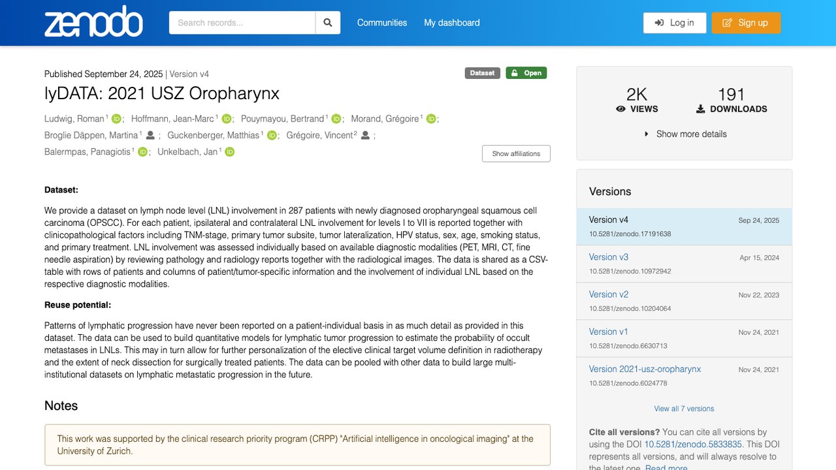Image resolution: width=836 pixels, height=470 pixels.
Task: Open Version 2021-usz-oropharynx record
Action: [645, 369]
